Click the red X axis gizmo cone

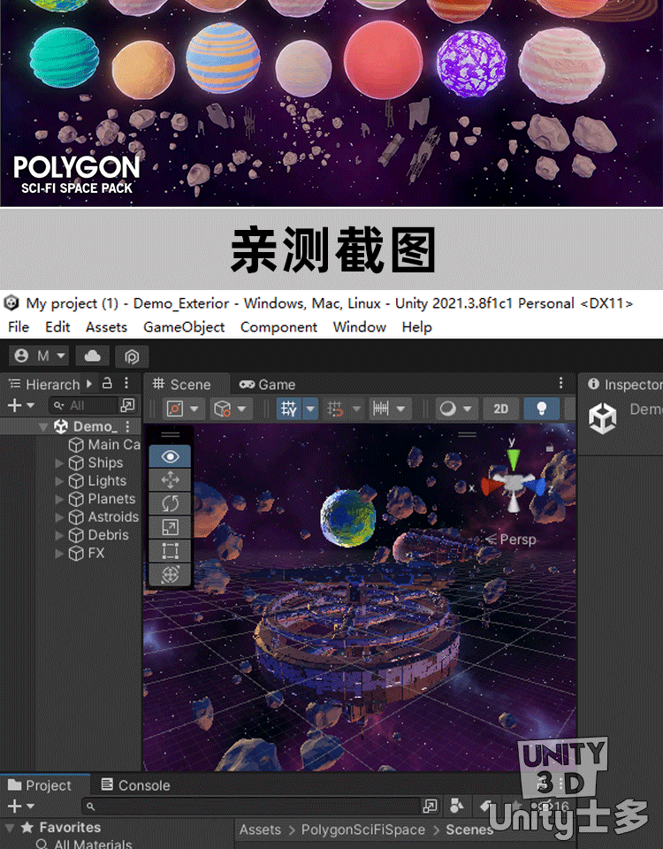(492, 486)
